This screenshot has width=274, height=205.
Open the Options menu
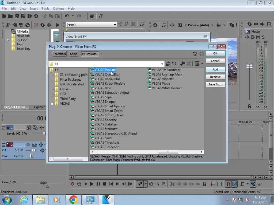(59, 8)
